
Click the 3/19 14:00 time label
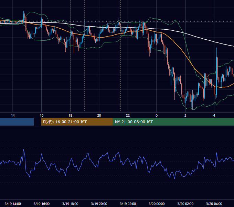[13, 204]
